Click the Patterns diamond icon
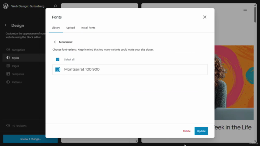The width and height of the screenshot is (260, 146). [8, 82]
